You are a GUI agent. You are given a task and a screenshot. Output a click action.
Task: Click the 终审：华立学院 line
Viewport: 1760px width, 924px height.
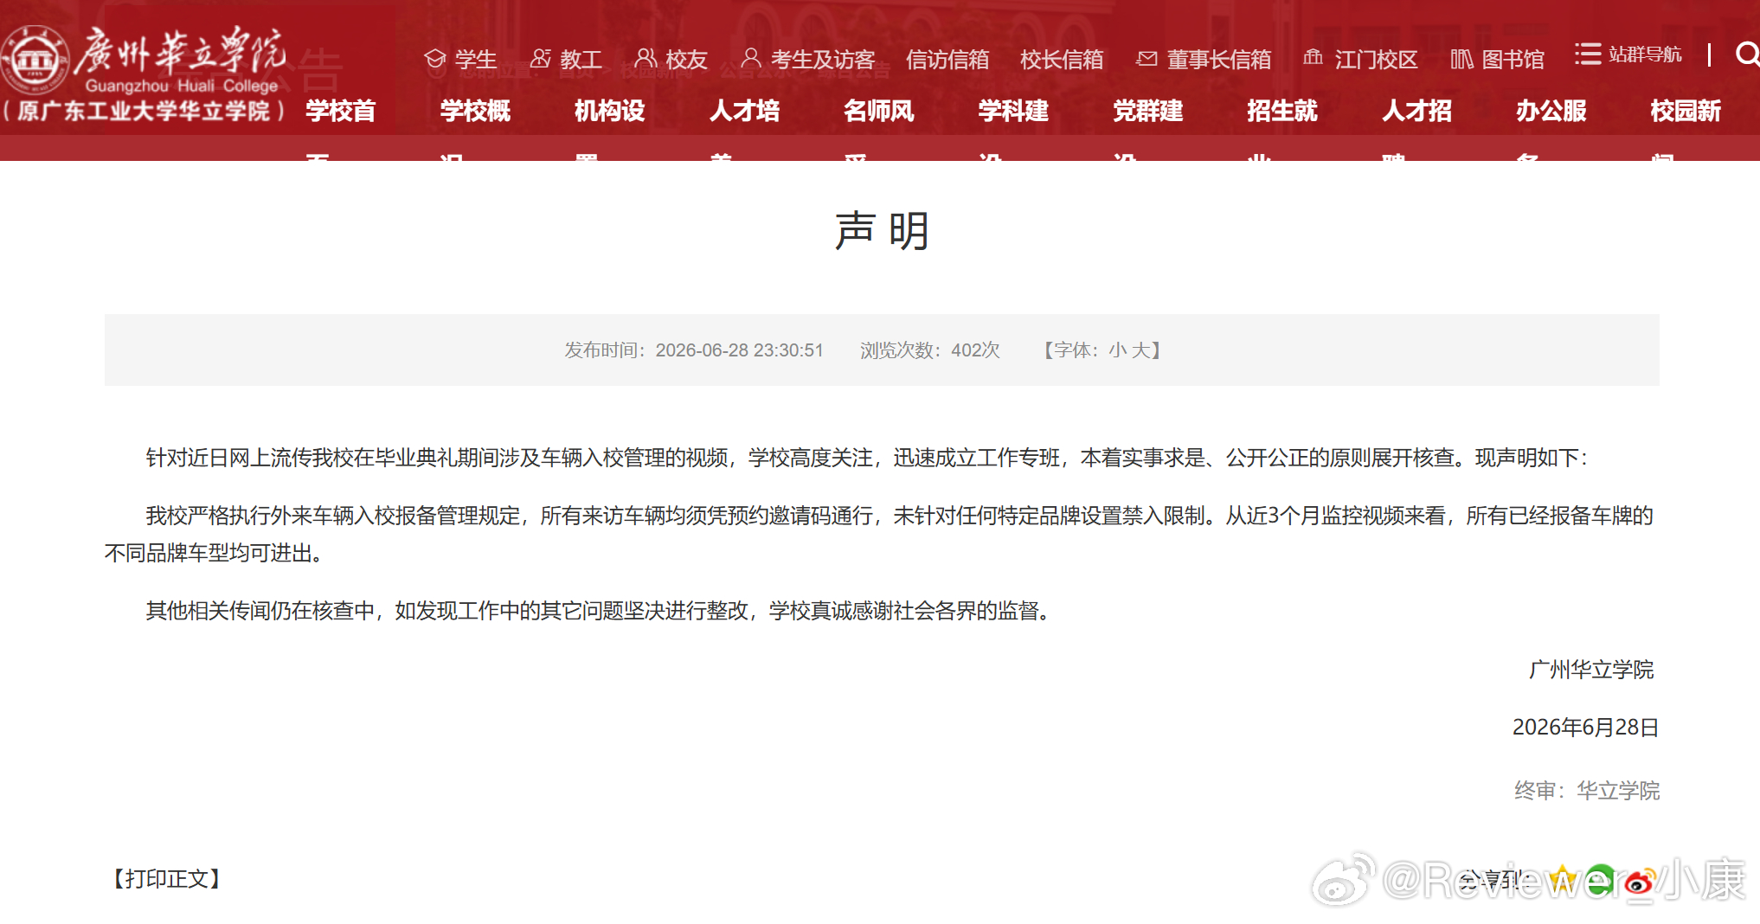click(x=1587, y=791)
